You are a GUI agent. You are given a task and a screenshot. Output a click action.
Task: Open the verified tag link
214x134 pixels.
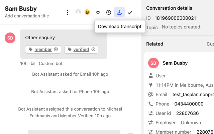coord(81,49)
